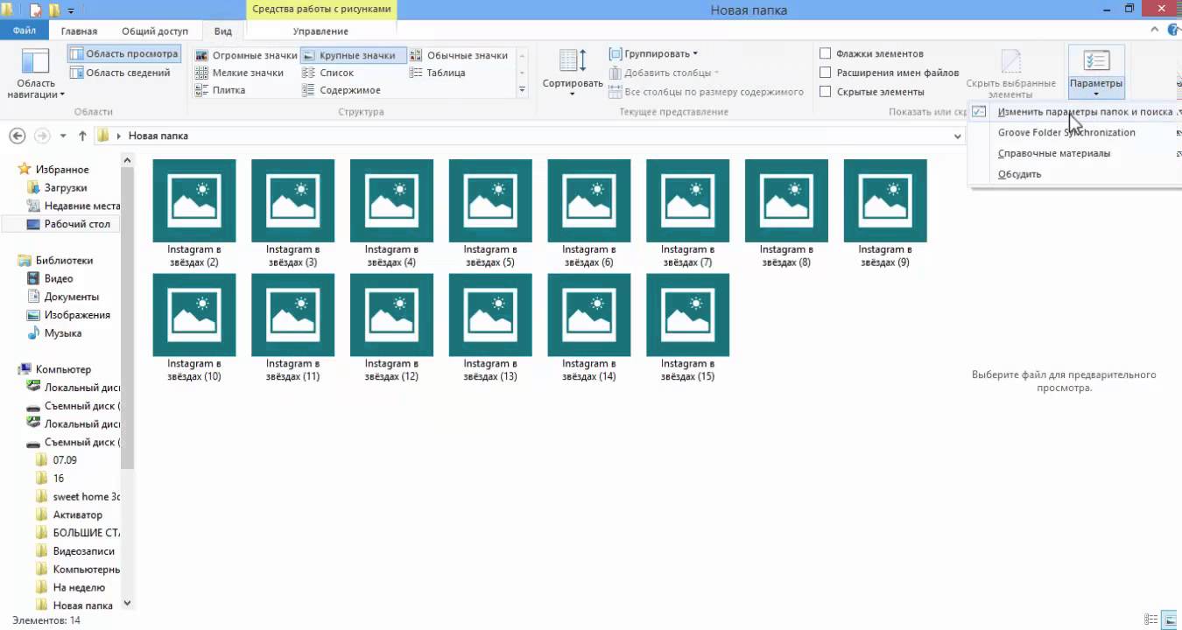Open folder 16 in the tree
The height and width of the screenshot is (630, 1182).
point(59,479)
